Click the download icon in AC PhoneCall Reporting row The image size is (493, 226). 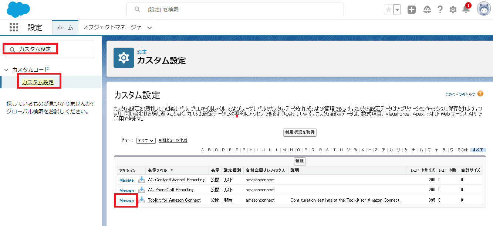142,189
